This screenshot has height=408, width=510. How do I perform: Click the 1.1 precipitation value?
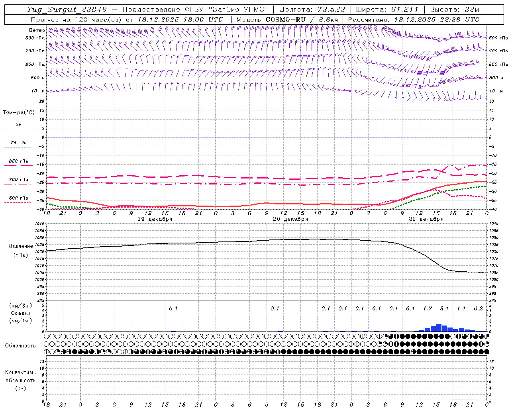point(461,309)
